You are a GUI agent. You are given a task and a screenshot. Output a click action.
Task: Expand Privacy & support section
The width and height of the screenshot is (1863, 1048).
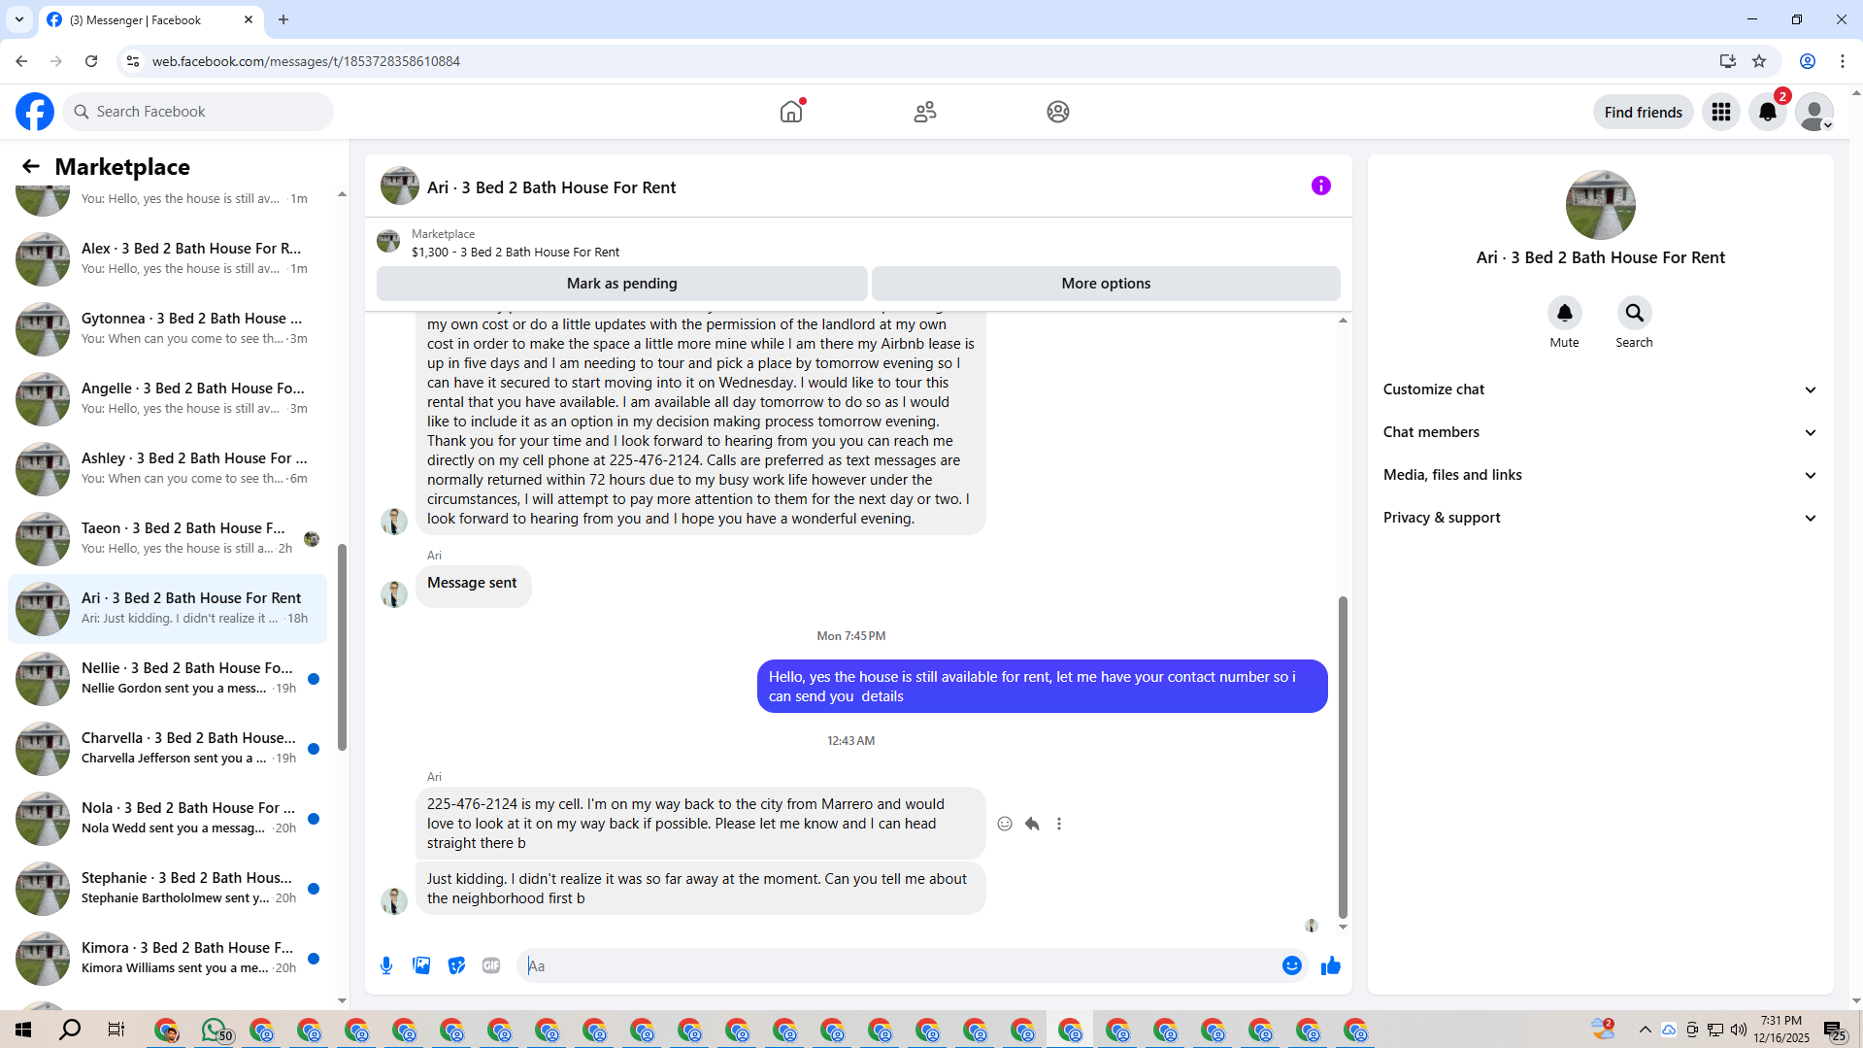(1600, 518)
